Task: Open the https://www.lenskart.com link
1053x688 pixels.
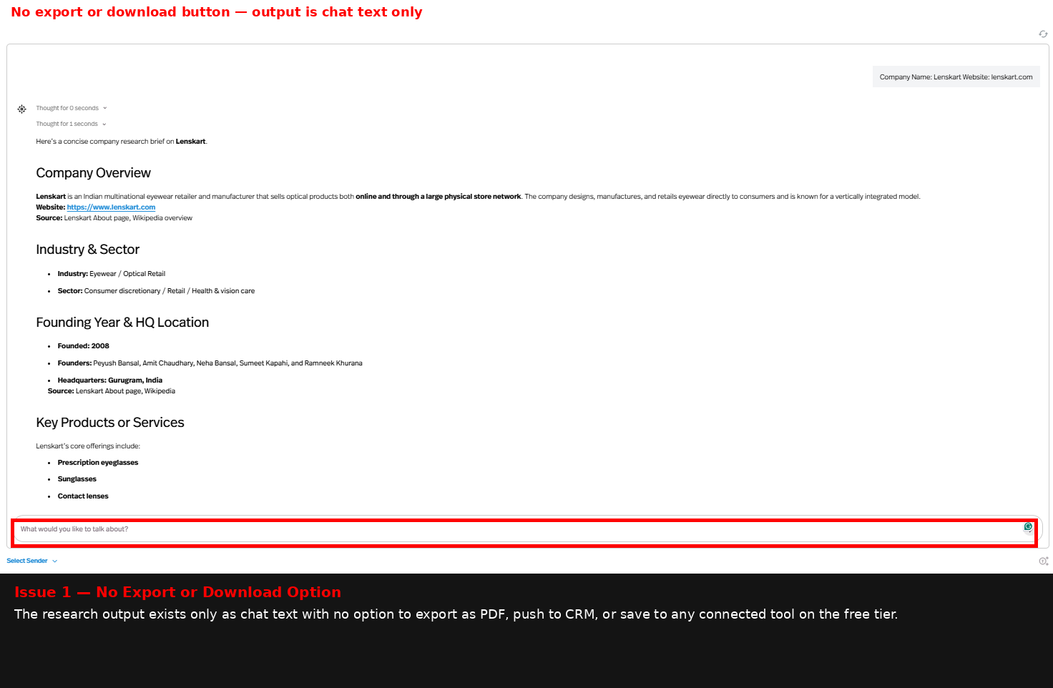Action: (111, 207)
